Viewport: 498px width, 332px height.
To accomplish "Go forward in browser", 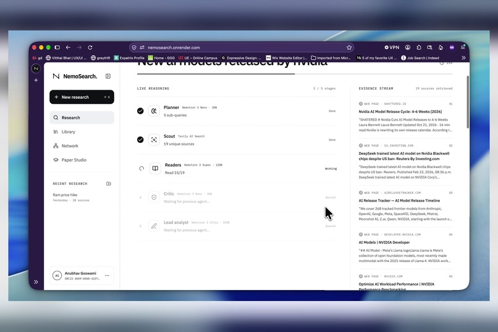I will point(79,48).
